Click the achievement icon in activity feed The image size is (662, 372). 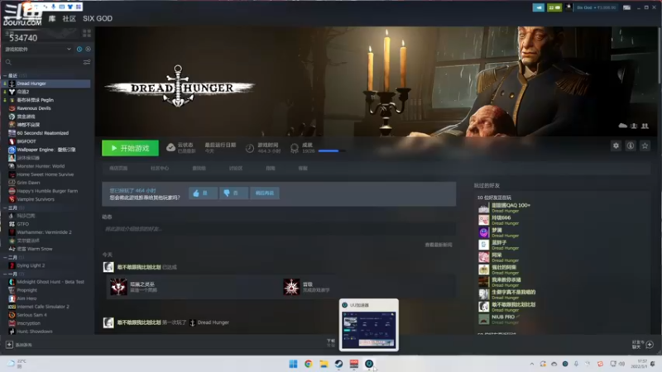point(118,287)
